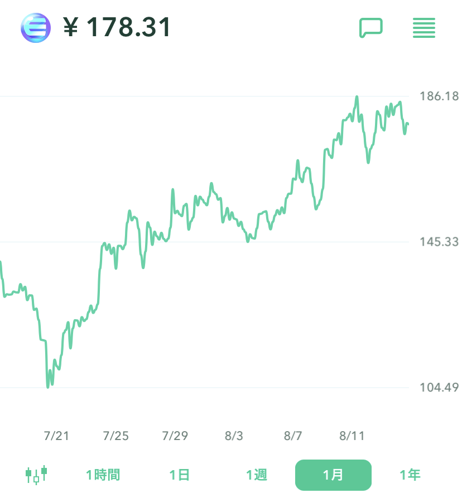The width and height of the screenshot is (462, 503).
Task: Tap the 186.18 high price label
Action: 439,96
